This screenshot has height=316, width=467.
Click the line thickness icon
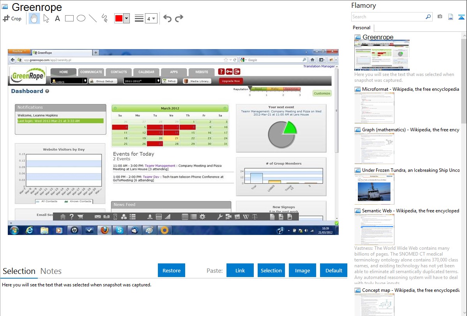point(139,18)
